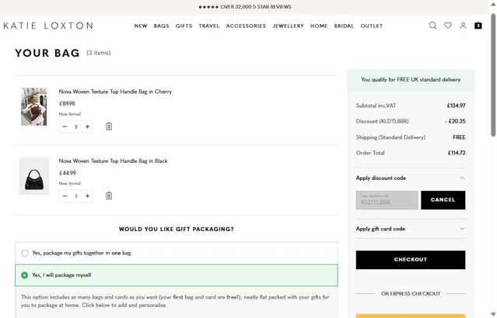Open the ACCESSORIES menu

pos(246,26)
